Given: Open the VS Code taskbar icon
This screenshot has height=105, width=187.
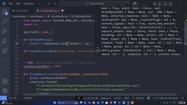Looking at the screenshot, I should point(128,103).
